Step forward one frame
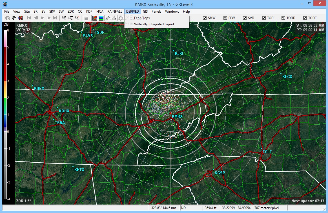328x213 pixels. coord(49,18)
